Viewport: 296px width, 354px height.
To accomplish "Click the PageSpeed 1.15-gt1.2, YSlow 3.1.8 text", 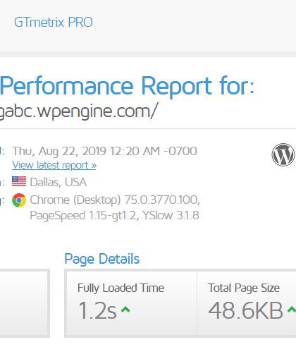I will pyautogui.click(x=114, y=216).
